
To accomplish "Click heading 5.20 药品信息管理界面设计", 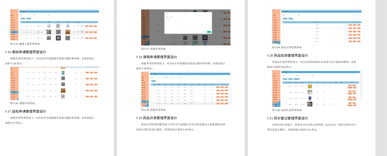I will (288, 56).
